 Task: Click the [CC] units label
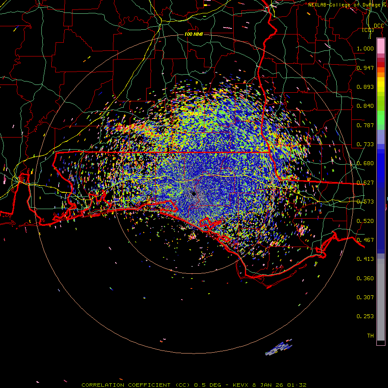(x=368, y=30)
